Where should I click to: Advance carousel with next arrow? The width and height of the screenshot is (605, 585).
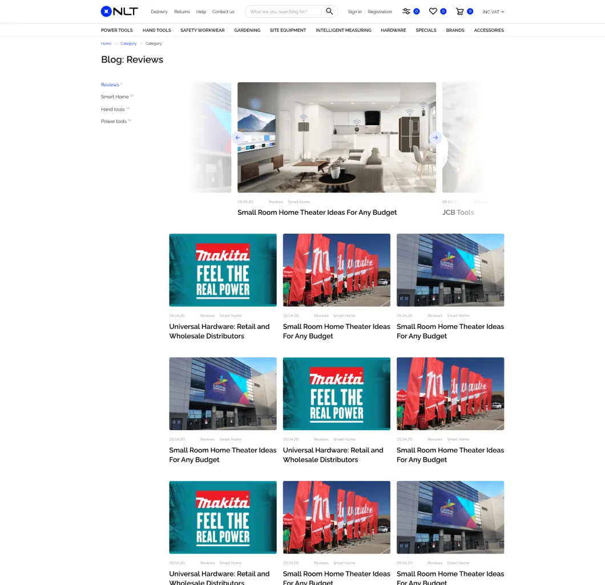[435, 138]
